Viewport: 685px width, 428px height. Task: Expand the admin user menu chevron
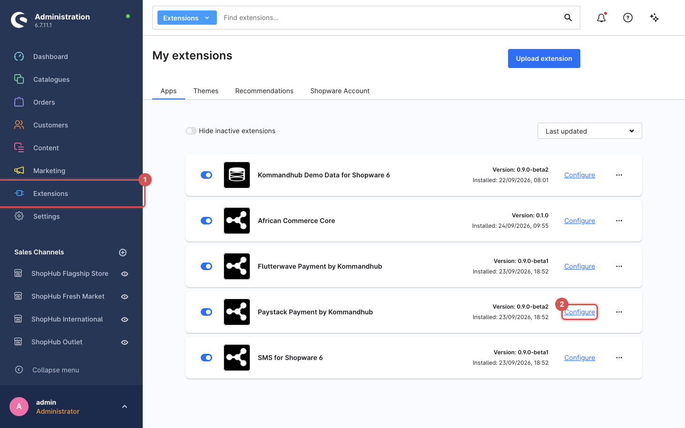point(125,407)
